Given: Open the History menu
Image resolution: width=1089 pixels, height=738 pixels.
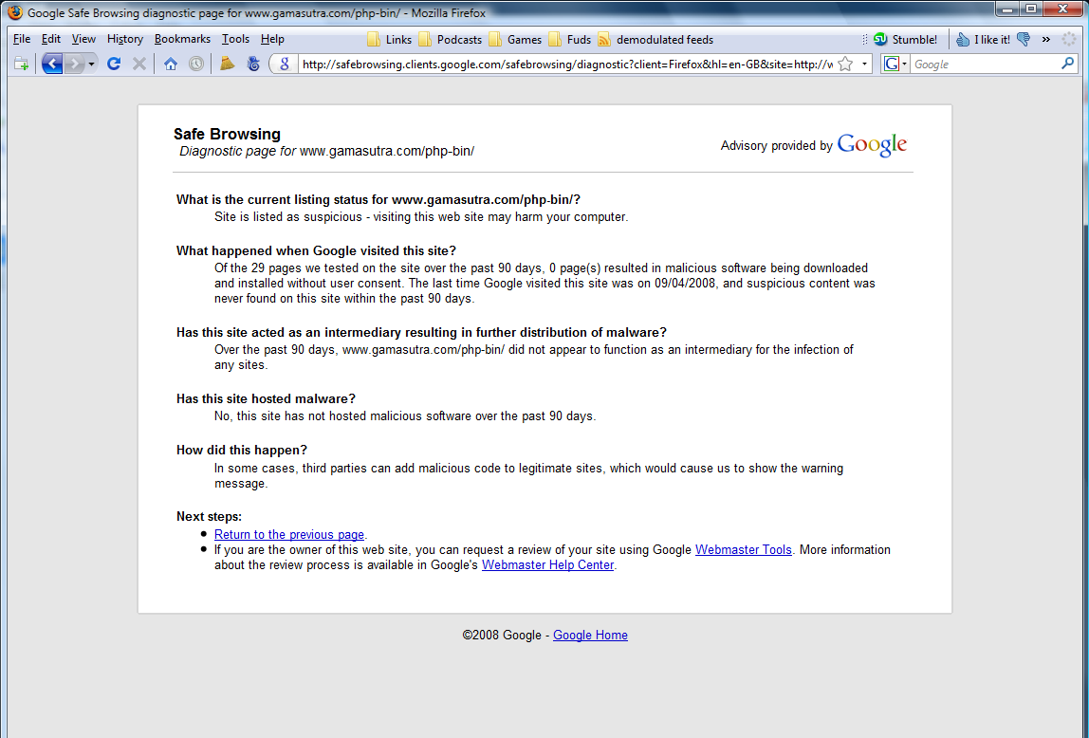Looking at the screenshot, I should tap(125, 39).
